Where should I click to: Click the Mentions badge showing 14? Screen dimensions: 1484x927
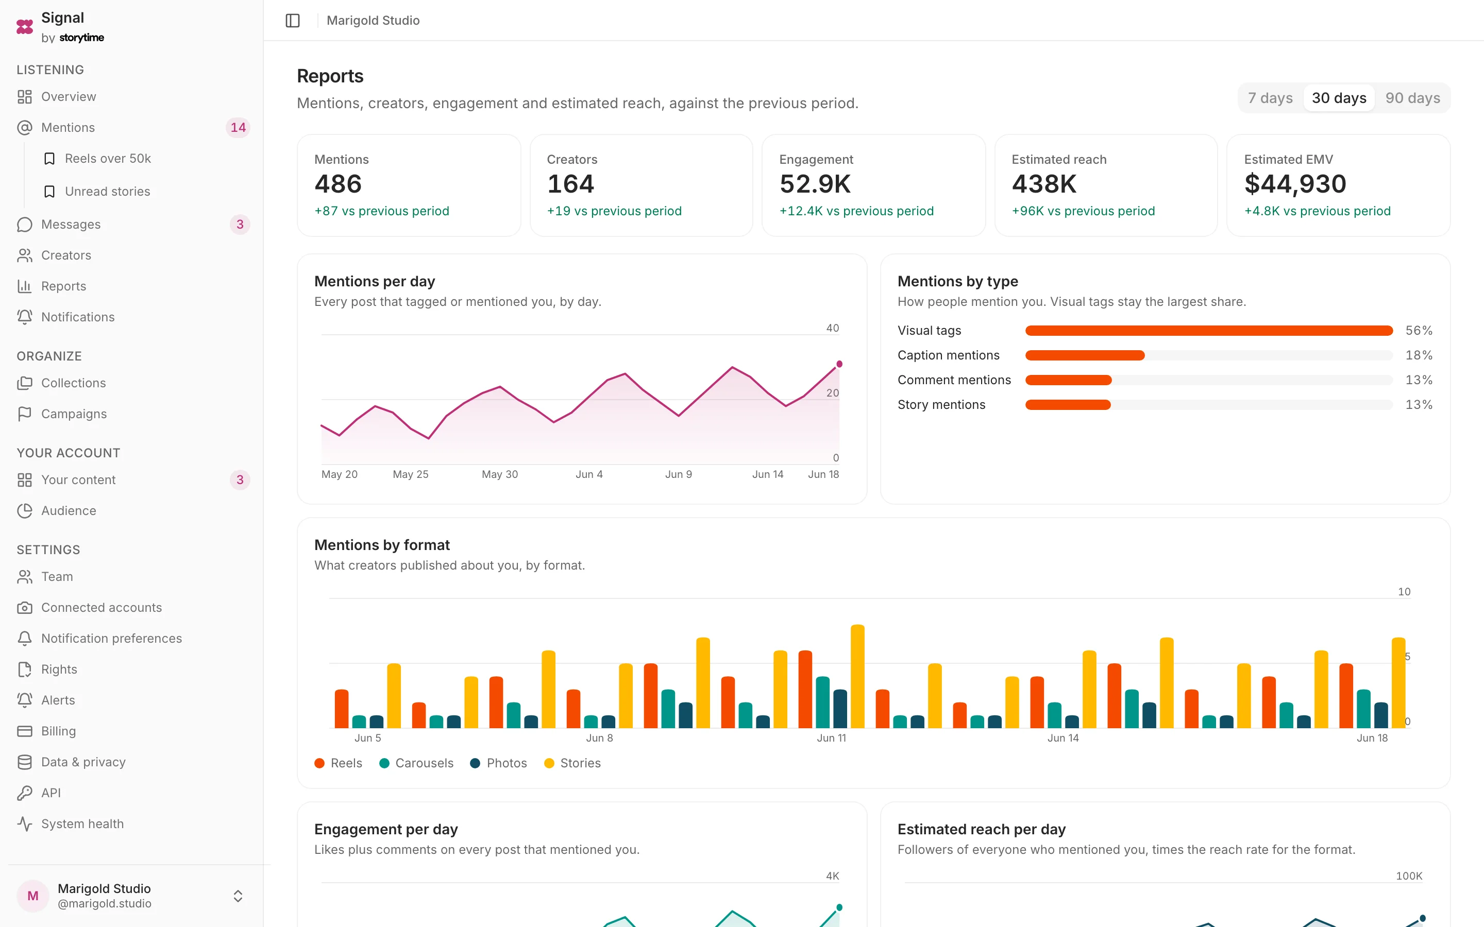[238, 128]
